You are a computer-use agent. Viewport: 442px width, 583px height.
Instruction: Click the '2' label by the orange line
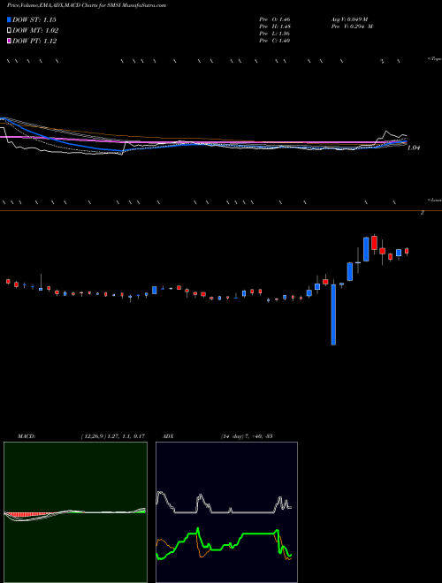(x=423, y=213)
